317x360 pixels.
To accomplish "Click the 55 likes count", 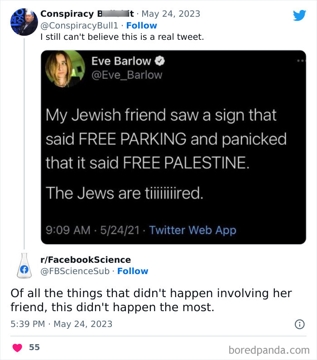I will (34, 347).
